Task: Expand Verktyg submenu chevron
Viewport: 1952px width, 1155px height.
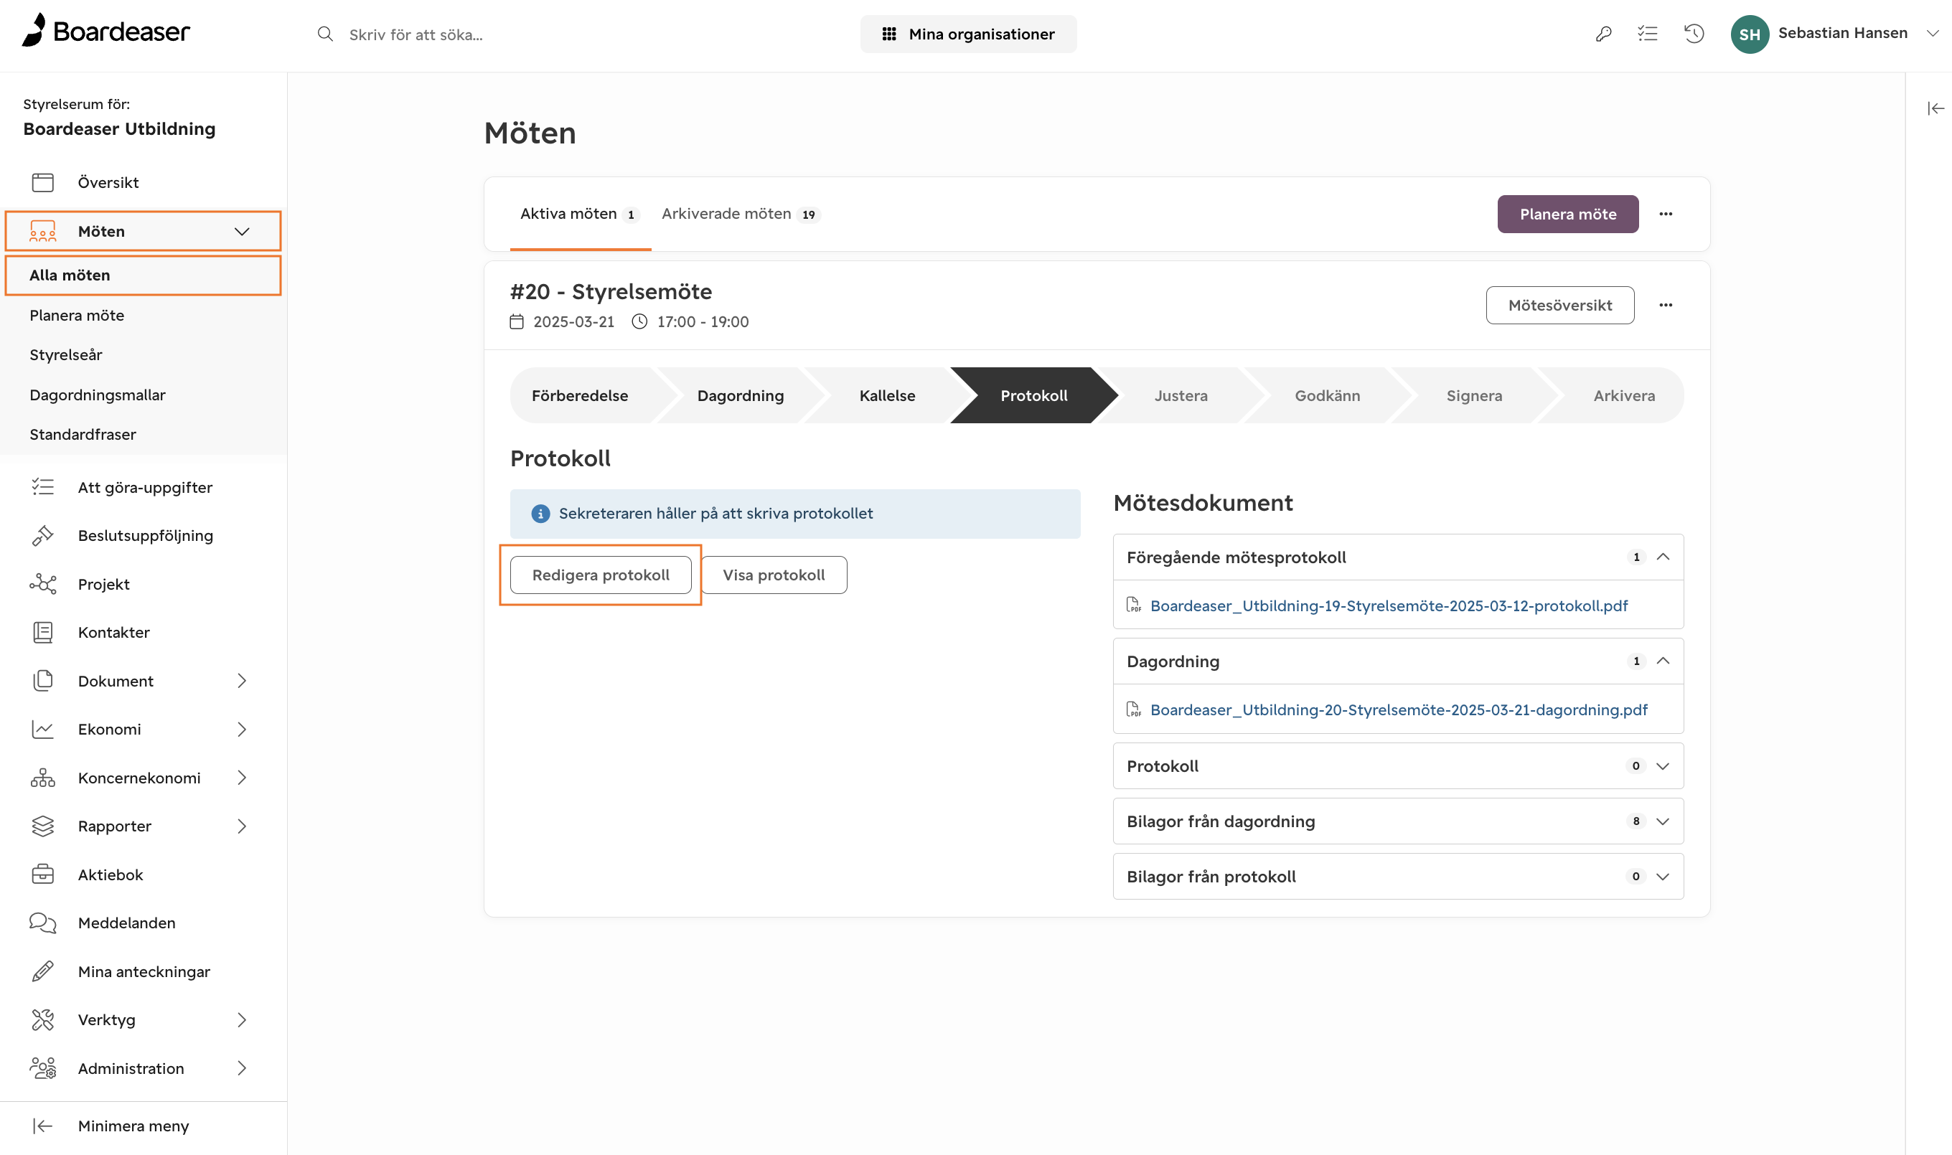Action: (242, 1019)
